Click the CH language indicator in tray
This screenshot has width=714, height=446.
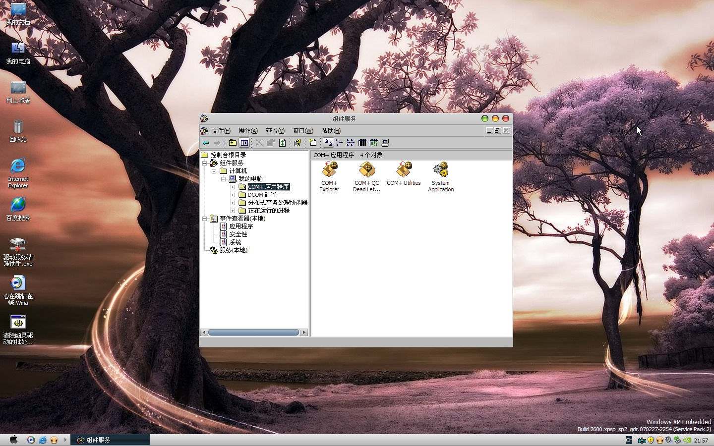pyautogui.click(x=629, y=440)
